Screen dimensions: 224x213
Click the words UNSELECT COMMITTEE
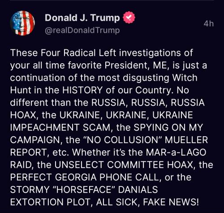[x=109, y=165]
